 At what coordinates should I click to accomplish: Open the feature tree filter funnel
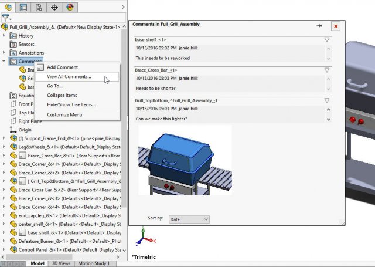[6, 18]
